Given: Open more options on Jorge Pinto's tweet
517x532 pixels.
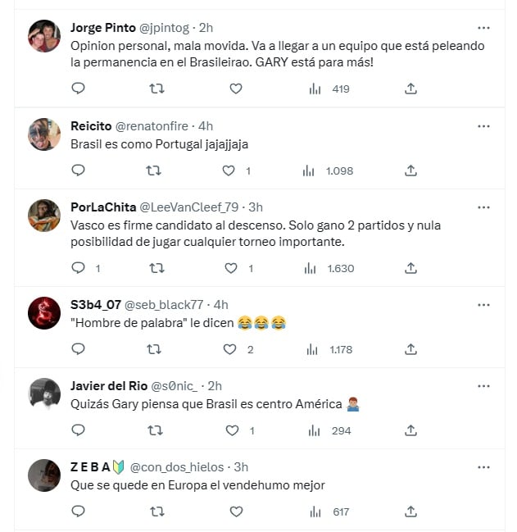Looking at the screenshot, I should coord(483,27).
